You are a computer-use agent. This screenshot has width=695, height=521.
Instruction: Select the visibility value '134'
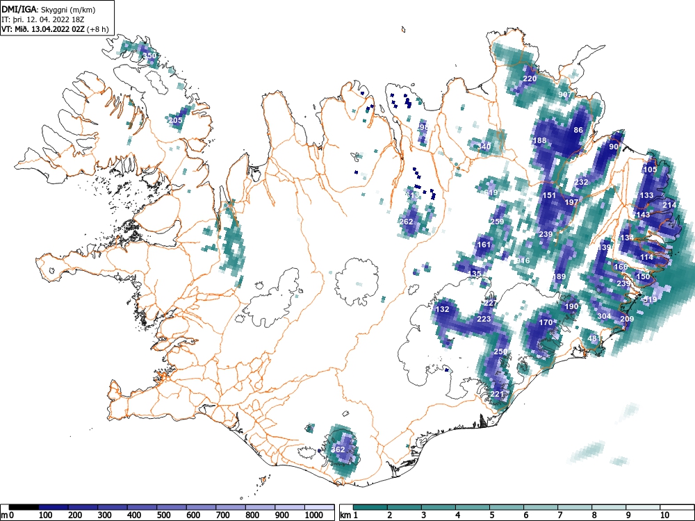627,238
